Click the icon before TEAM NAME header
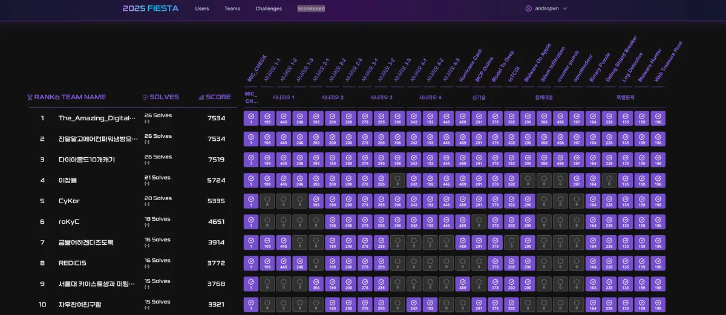 57,97
